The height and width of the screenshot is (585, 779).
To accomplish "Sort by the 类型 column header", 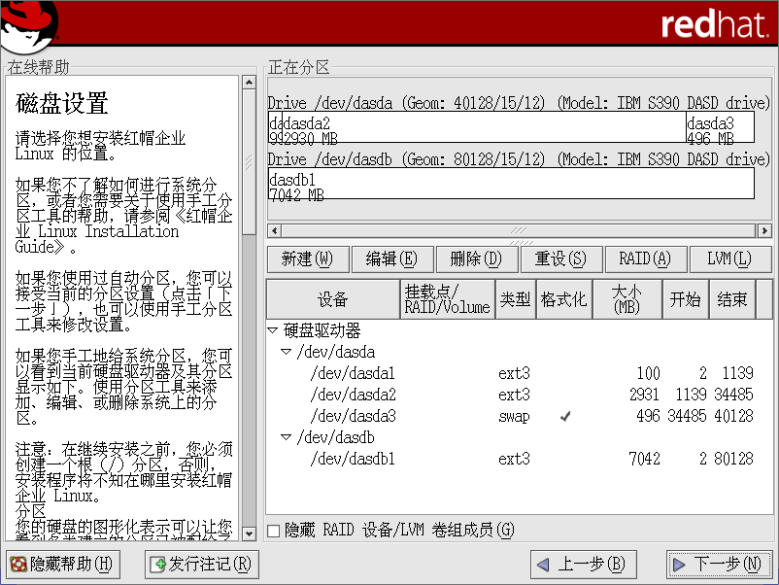I will (515, 299).
